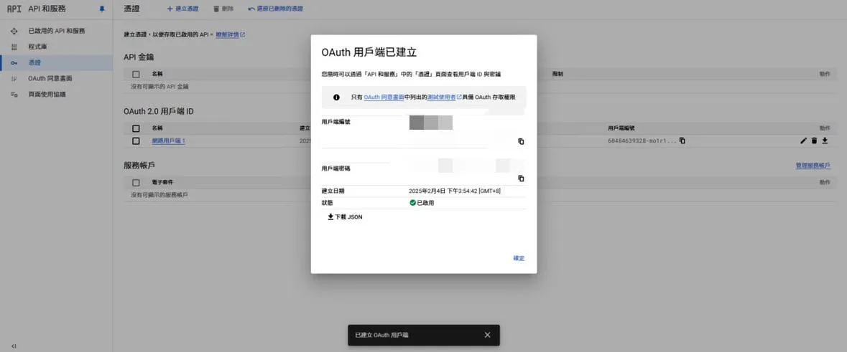Image resolution: width=847 pixels, height=352 pixels.
Task: Click the 刪除 toolbar button
Action: (x=223, y=9)
